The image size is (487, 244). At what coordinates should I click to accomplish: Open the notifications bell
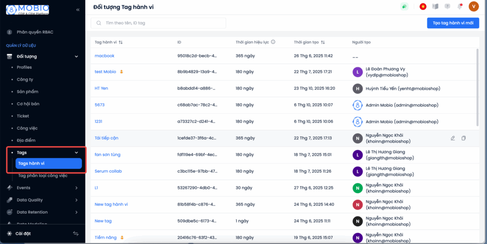coord(459,6)
